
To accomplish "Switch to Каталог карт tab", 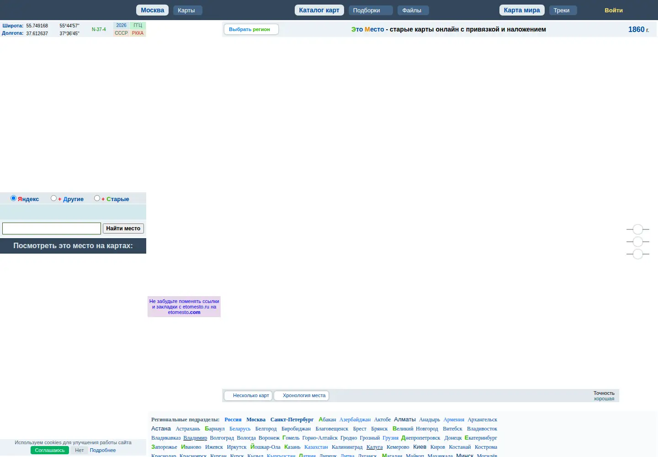I will point(319,10).
